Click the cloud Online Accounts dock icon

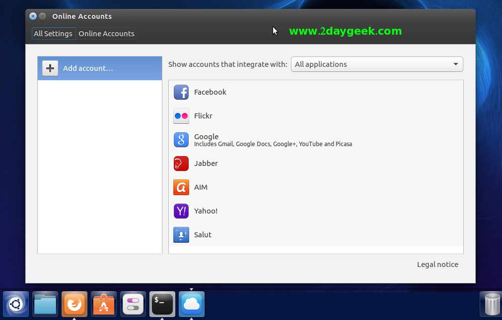tap(192, 304)
